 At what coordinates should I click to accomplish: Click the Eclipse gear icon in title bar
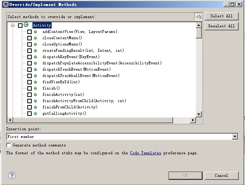[x=6, y=4]
